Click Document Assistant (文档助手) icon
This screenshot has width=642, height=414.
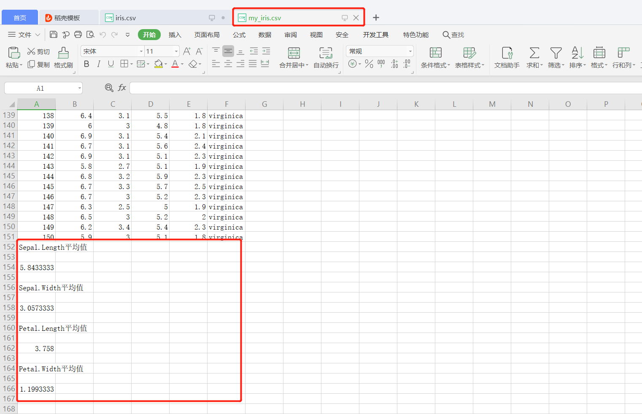point(507,53)
